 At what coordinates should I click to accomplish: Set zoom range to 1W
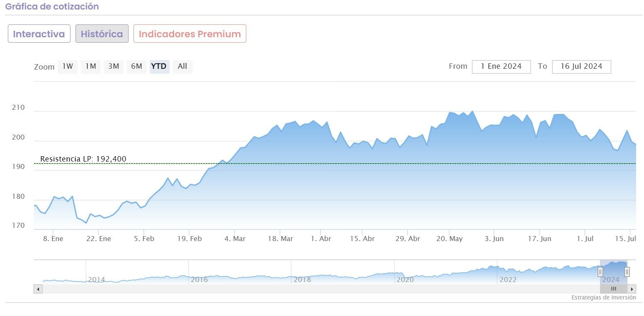click(x=68, y=66)
